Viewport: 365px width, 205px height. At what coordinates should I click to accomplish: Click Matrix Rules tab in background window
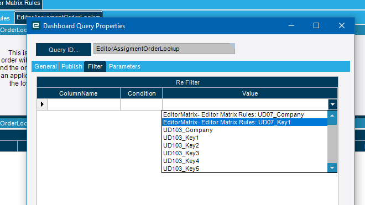pyautogui.click(x=20, y=4)
